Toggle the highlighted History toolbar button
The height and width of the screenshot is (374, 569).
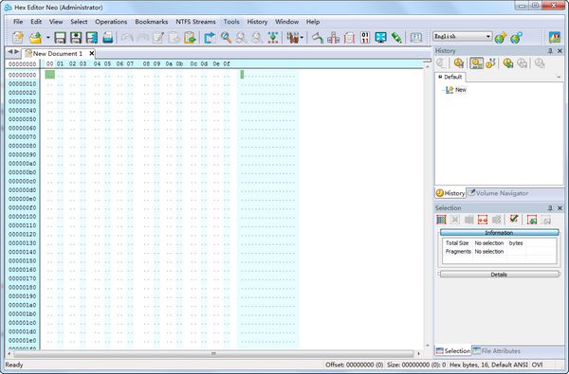point(476,63)
